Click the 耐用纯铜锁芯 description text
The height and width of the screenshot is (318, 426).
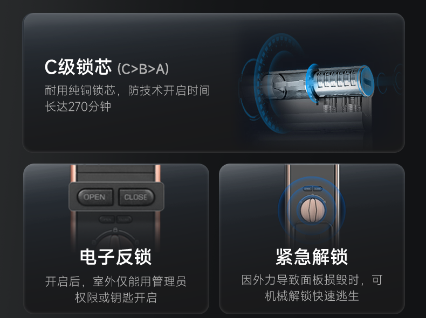tap(127, 98)
